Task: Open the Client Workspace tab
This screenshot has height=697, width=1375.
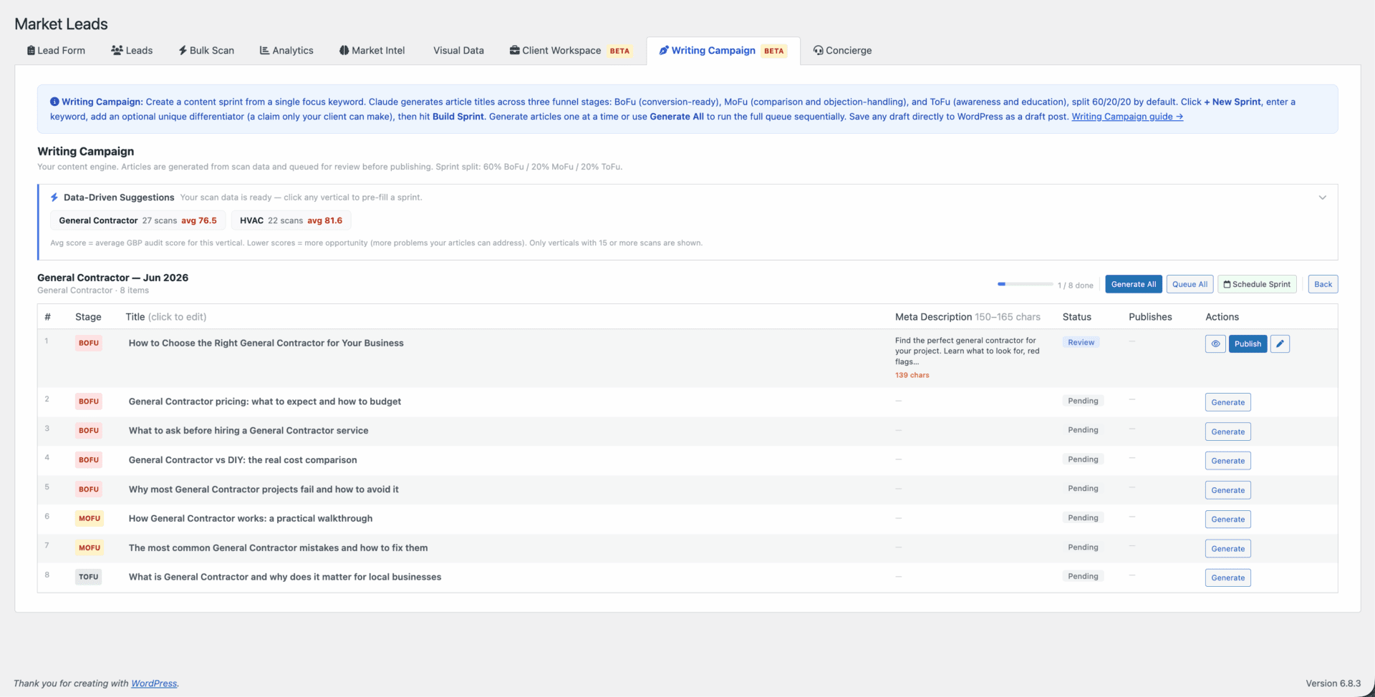Action: (x=570, y=50)
